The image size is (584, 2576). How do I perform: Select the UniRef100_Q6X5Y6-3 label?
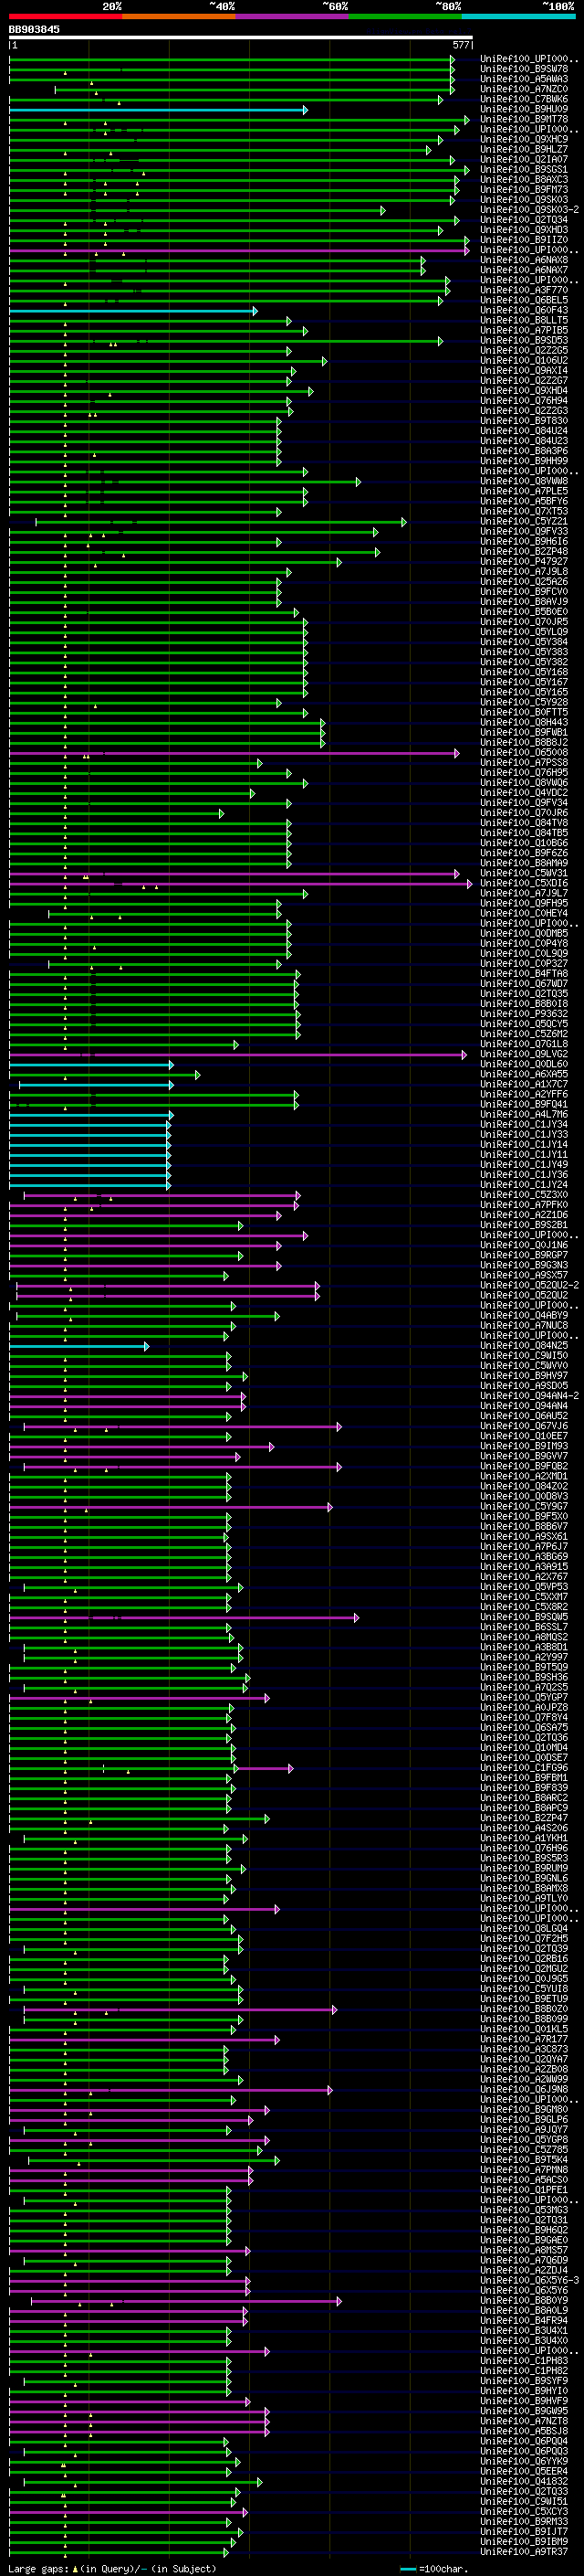(529, 2280)
